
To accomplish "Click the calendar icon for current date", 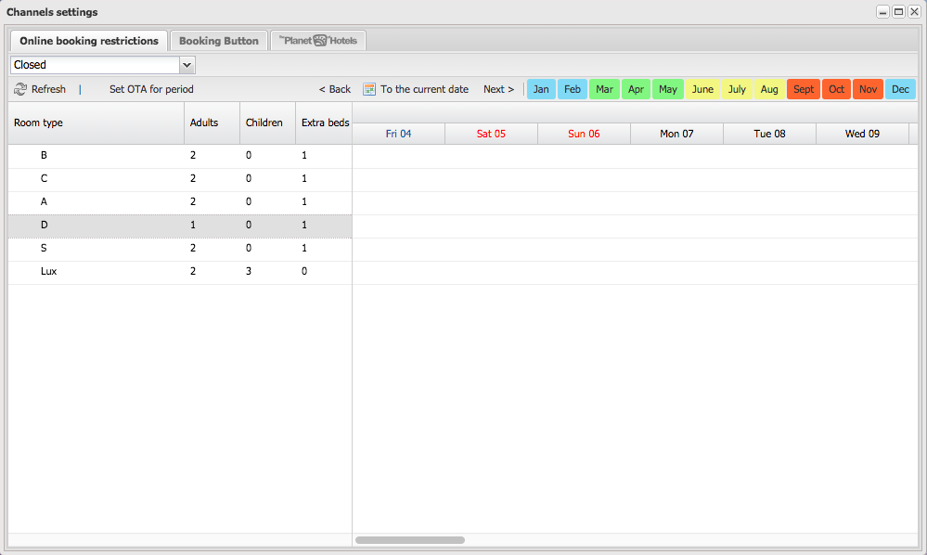I will (x=369, y=89).
